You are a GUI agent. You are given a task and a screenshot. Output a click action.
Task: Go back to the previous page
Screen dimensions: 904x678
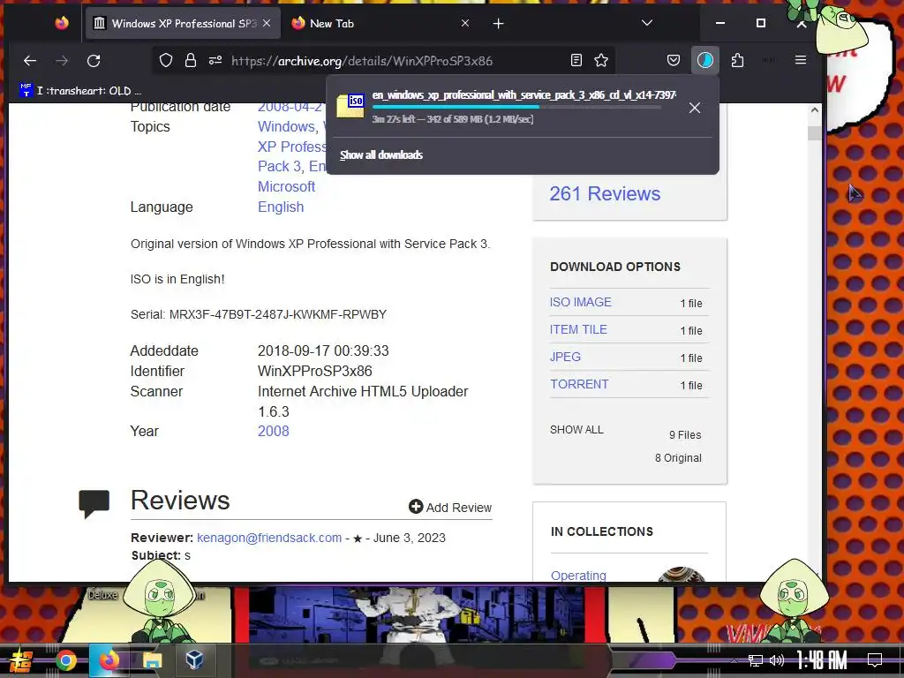click(x=30, y=61)
